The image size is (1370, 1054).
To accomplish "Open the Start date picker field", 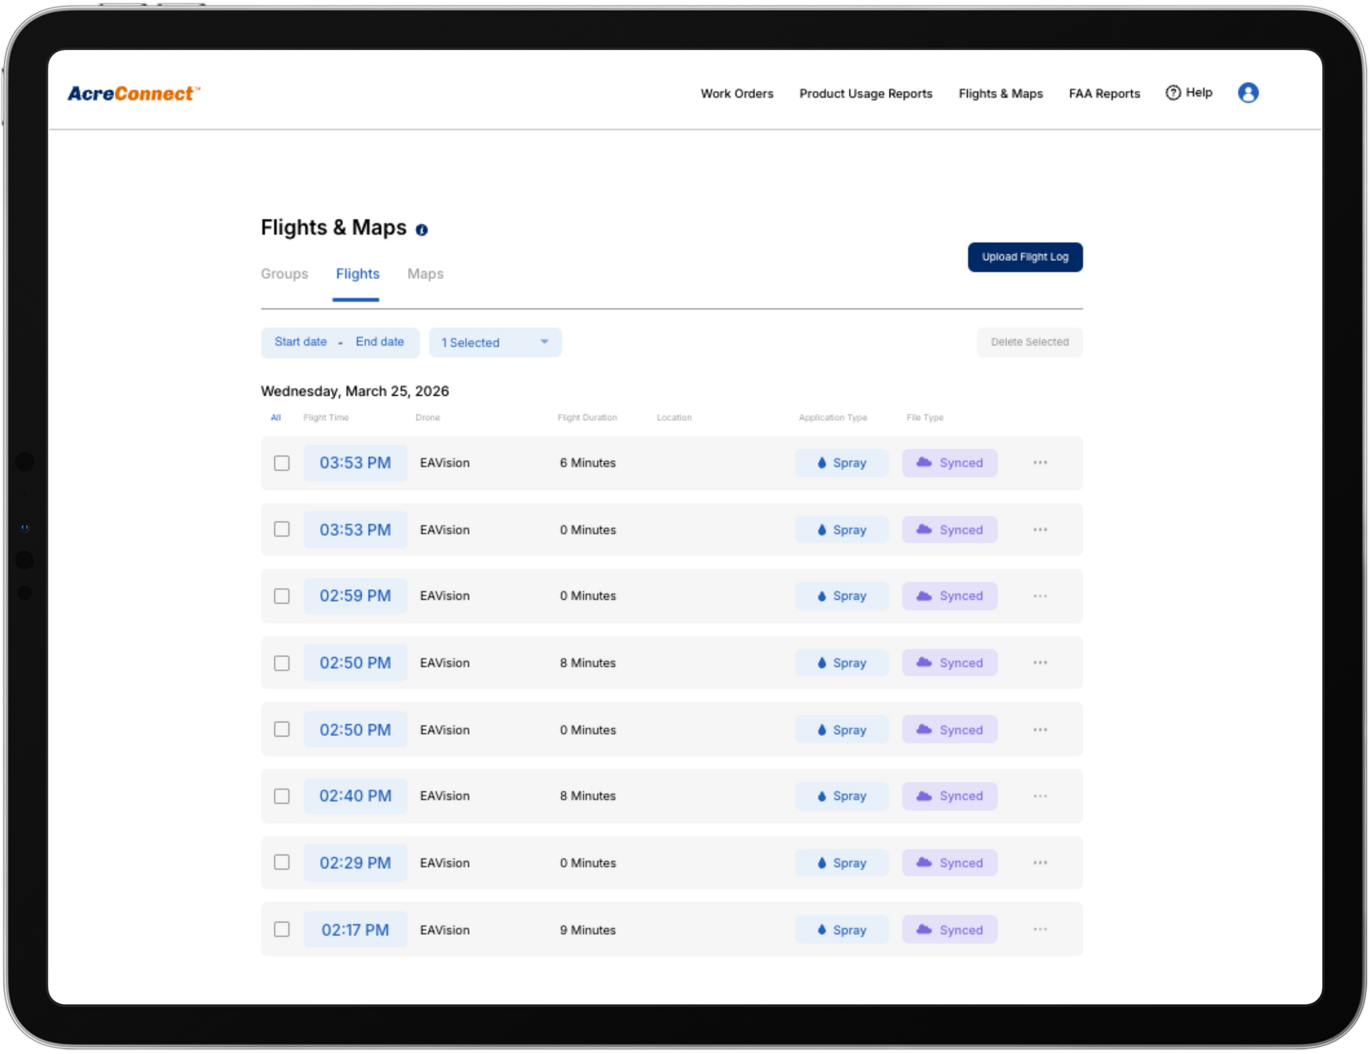I will 300,342.
